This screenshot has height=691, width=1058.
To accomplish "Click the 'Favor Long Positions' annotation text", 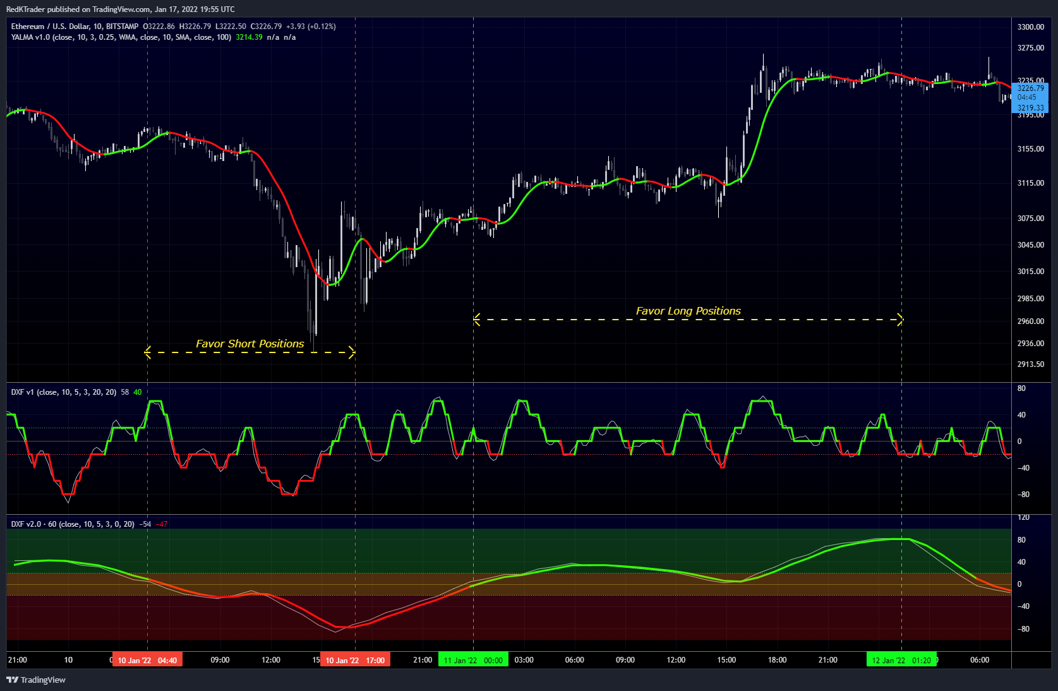I will (688, 311).
